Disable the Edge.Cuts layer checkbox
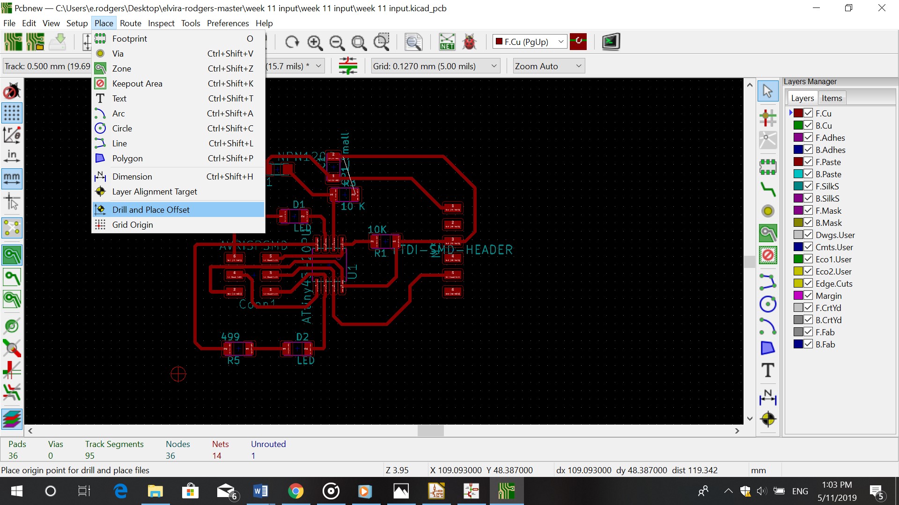This screenshot has width=899, height=505. click(808, 283)
